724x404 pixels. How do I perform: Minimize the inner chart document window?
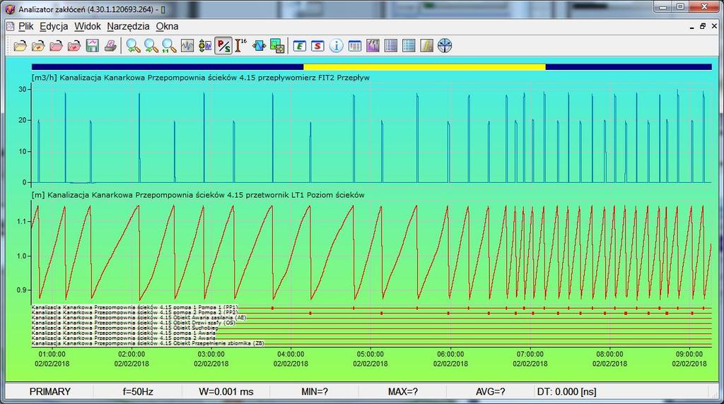691,27
